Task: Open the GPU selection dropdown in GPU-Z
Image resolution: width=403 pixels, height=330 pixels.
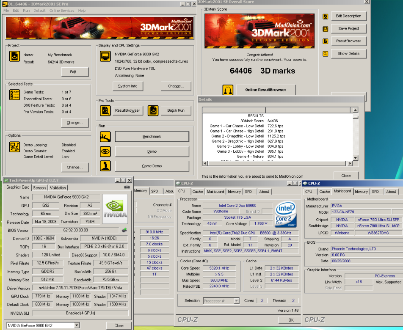Action: [77, 325]
